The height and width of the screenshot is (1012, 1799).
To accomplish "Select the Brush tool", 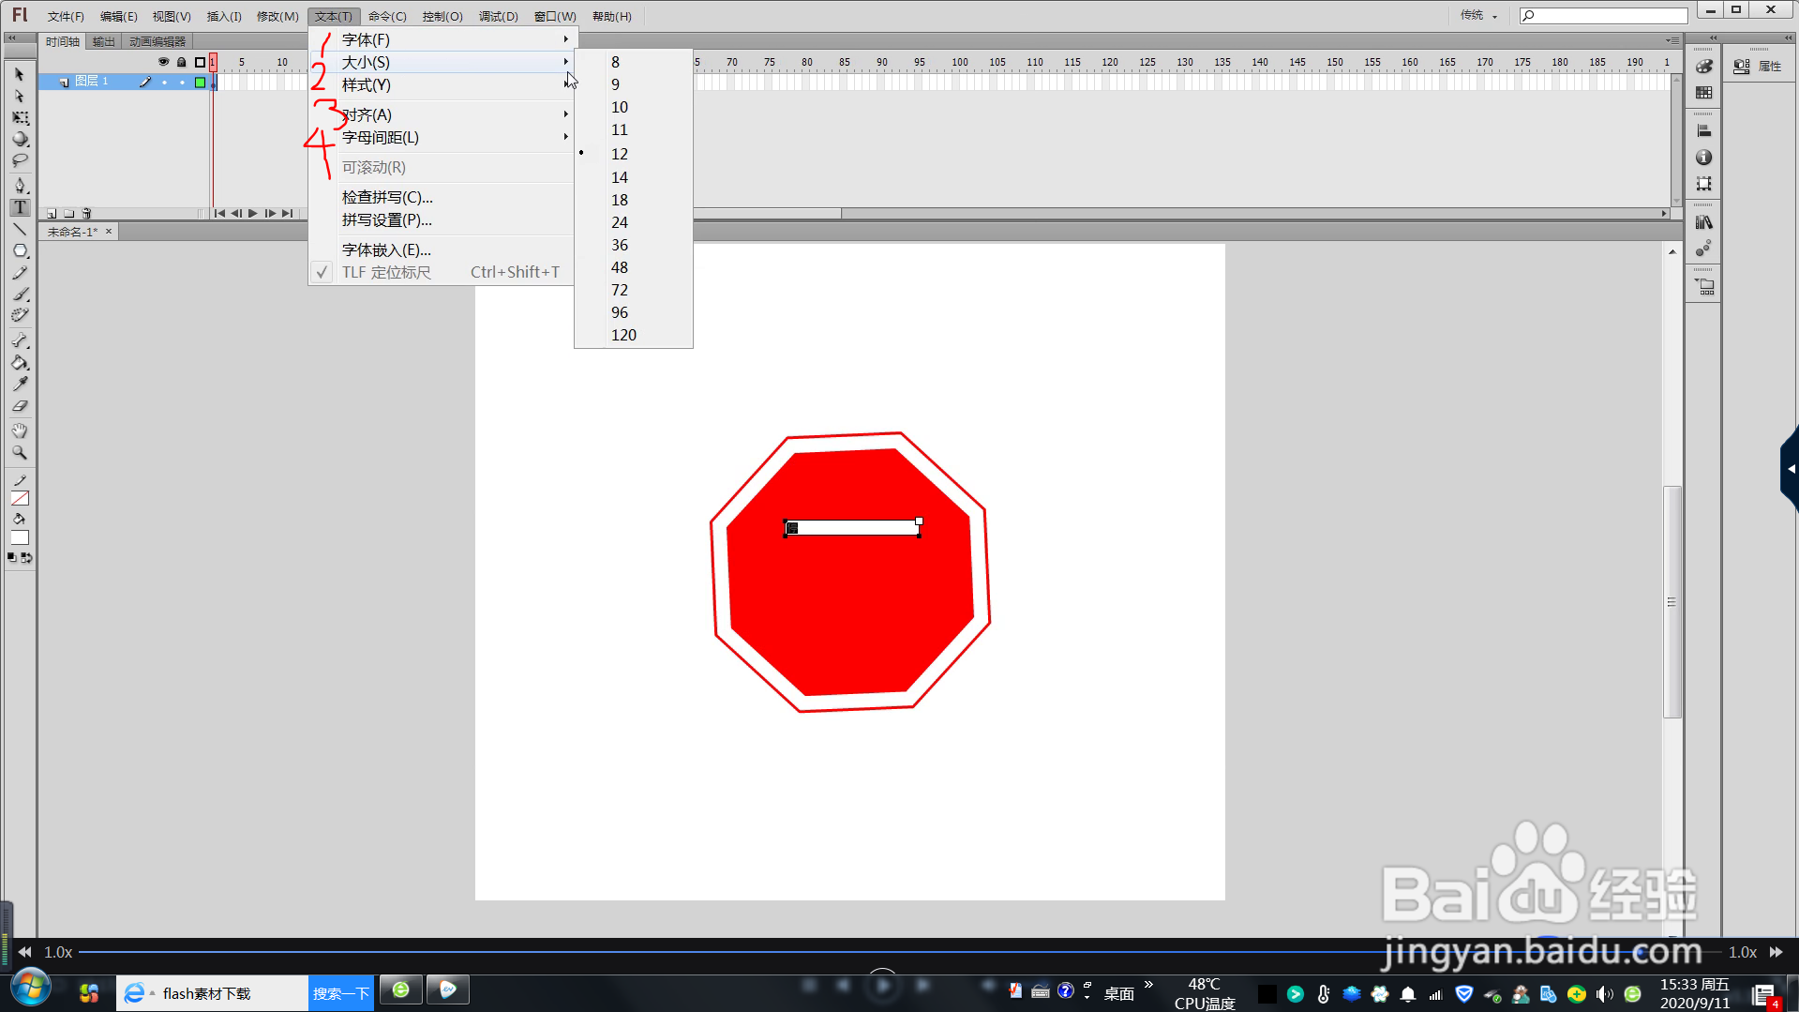I will point(20,294).
